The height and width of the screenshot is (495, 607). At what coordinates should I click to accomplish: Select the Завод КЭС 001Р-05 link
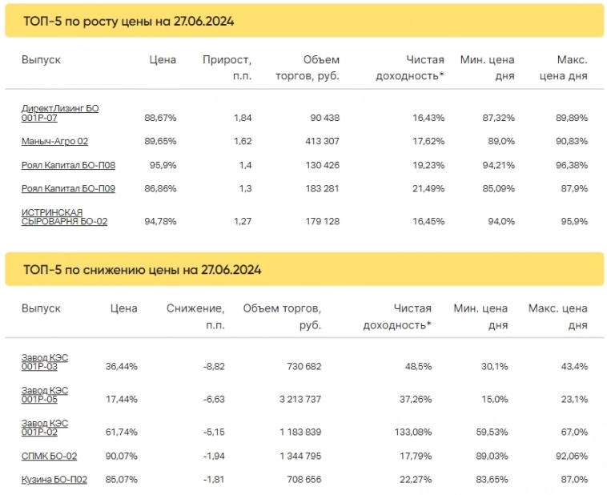point(45,393)
